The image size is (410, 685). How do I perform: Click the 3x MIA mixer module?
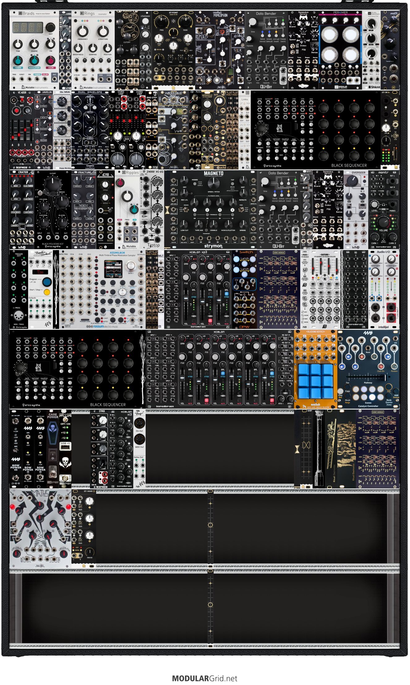[x=62, y=130]
